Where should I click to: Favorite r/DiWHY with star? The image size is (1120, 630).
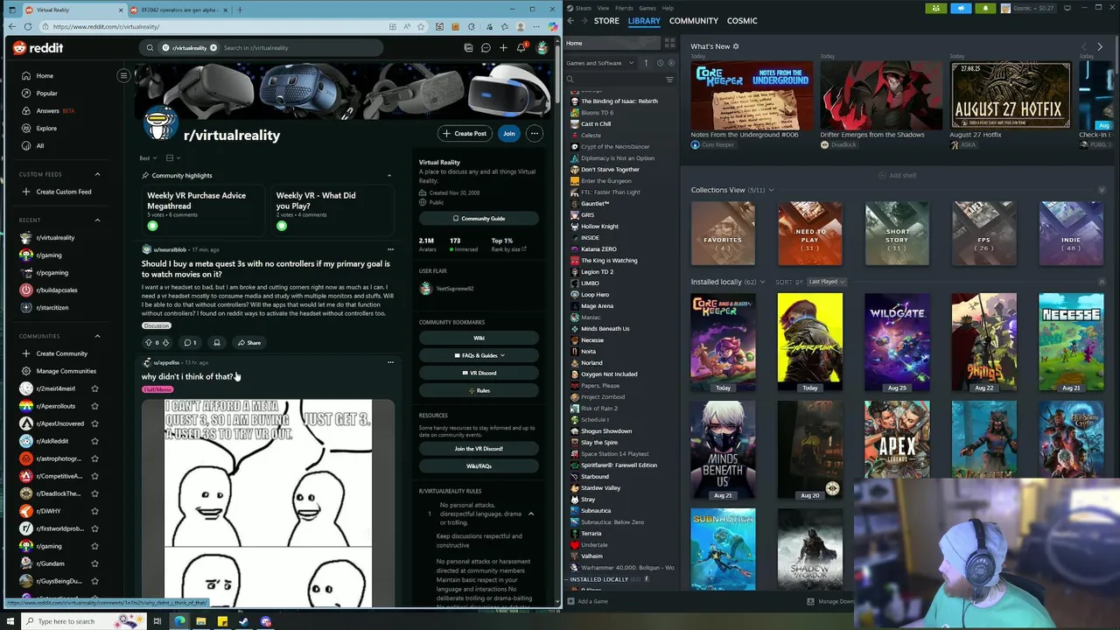(94, 511)
